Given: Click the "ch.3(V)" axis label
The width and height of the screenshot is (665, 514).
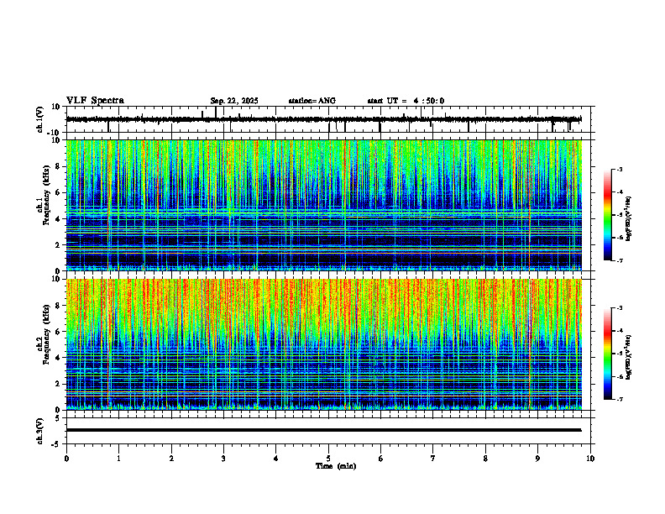Looking at the screenshot, I should click(39, 431).
